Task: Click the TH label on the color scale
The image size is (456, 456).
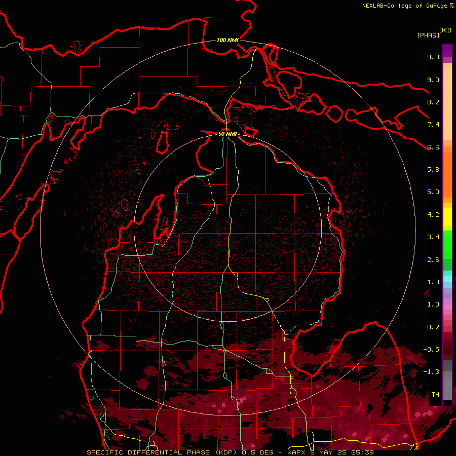Action: pos(435,395)
